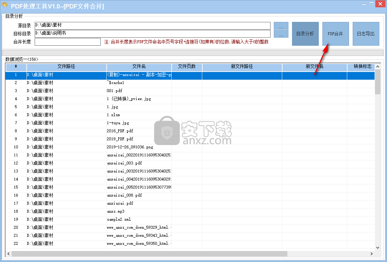Screen dimensions: 387x262
Task: Browse for target directory (目标目录) button
Action: click(281, 34)
